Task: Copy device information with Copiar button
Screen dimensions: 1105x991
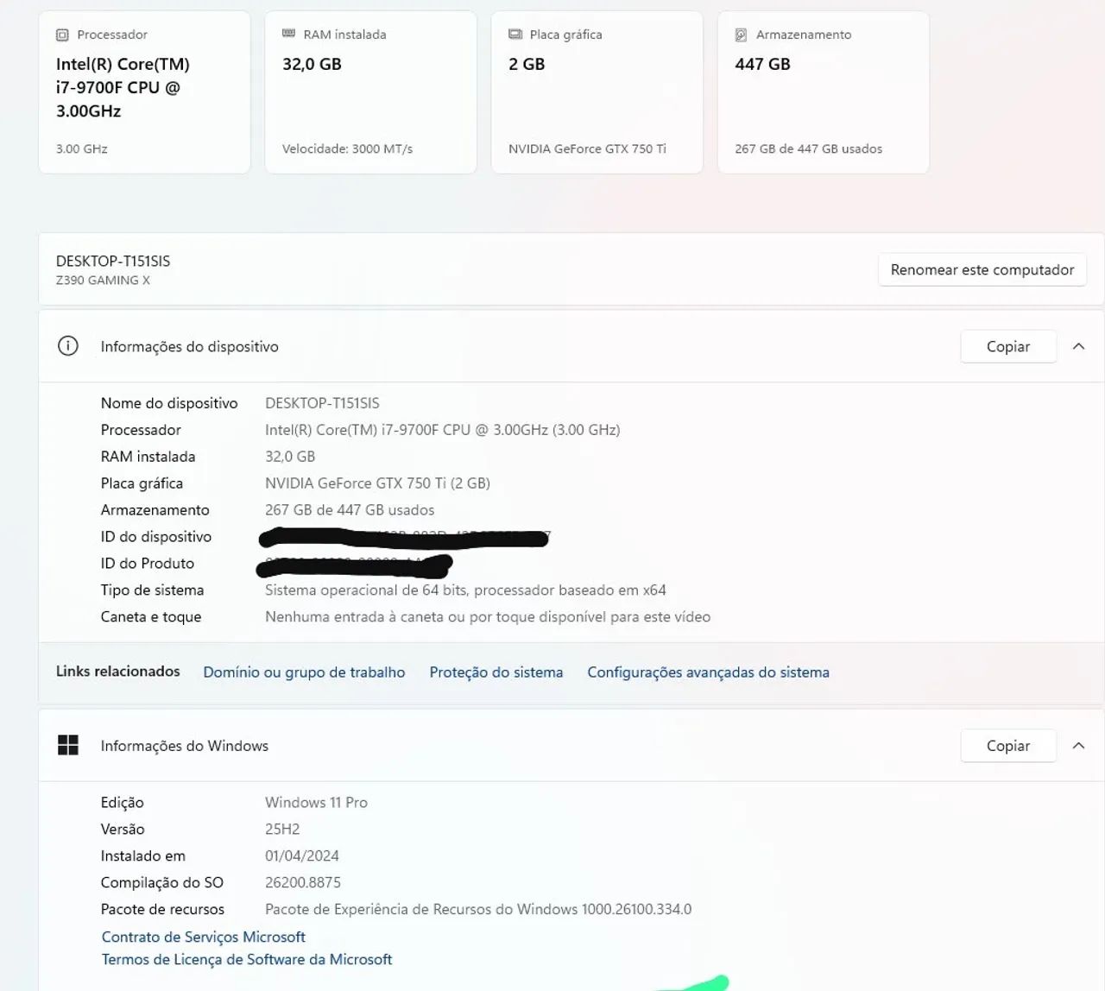Action: [1008, 346]
